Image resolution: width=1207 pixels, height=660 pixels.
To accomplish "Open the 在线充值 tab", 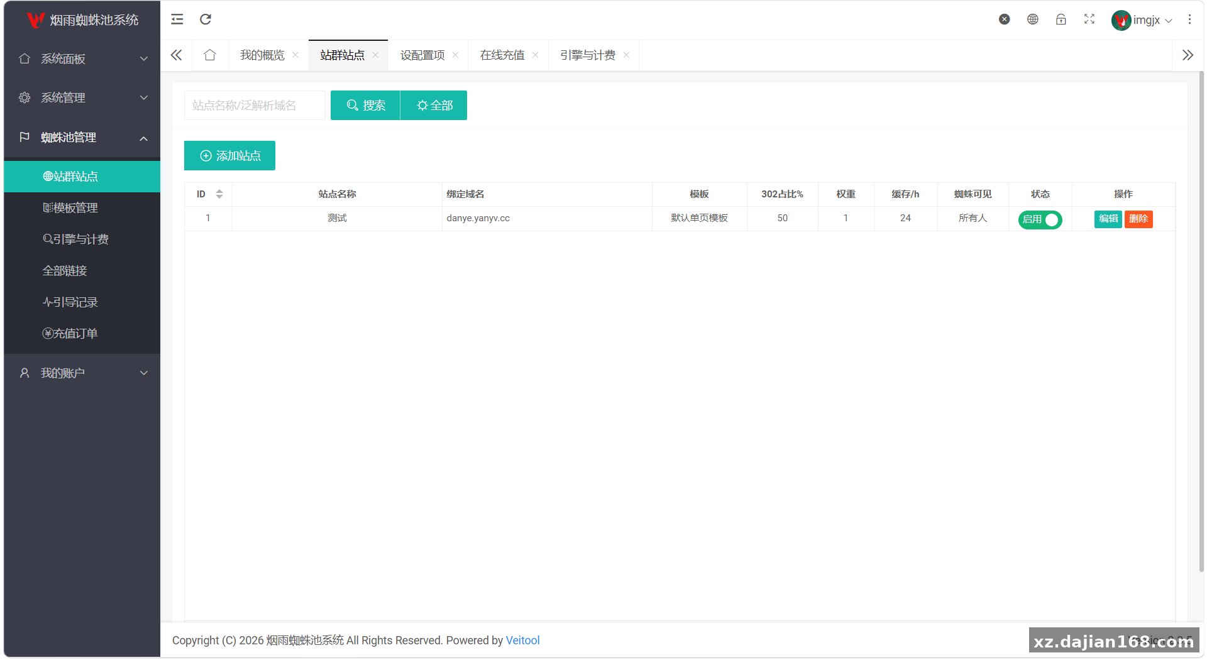I will 502,55.
